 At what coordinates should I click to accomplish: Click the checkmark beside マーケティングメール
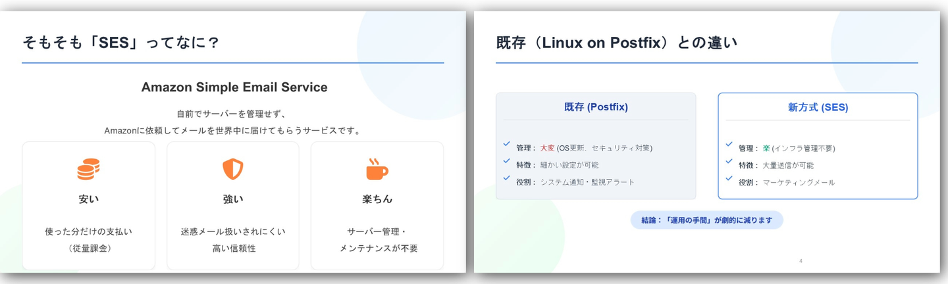[x=729, y=178]
